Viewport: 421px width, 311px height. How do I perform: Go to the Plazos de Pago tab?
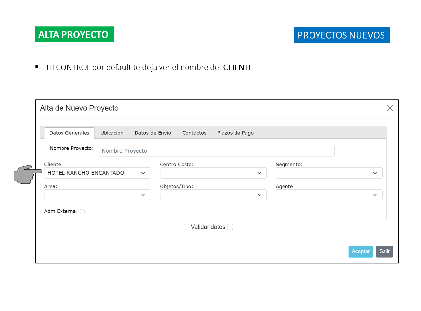[x=235, y=133]
